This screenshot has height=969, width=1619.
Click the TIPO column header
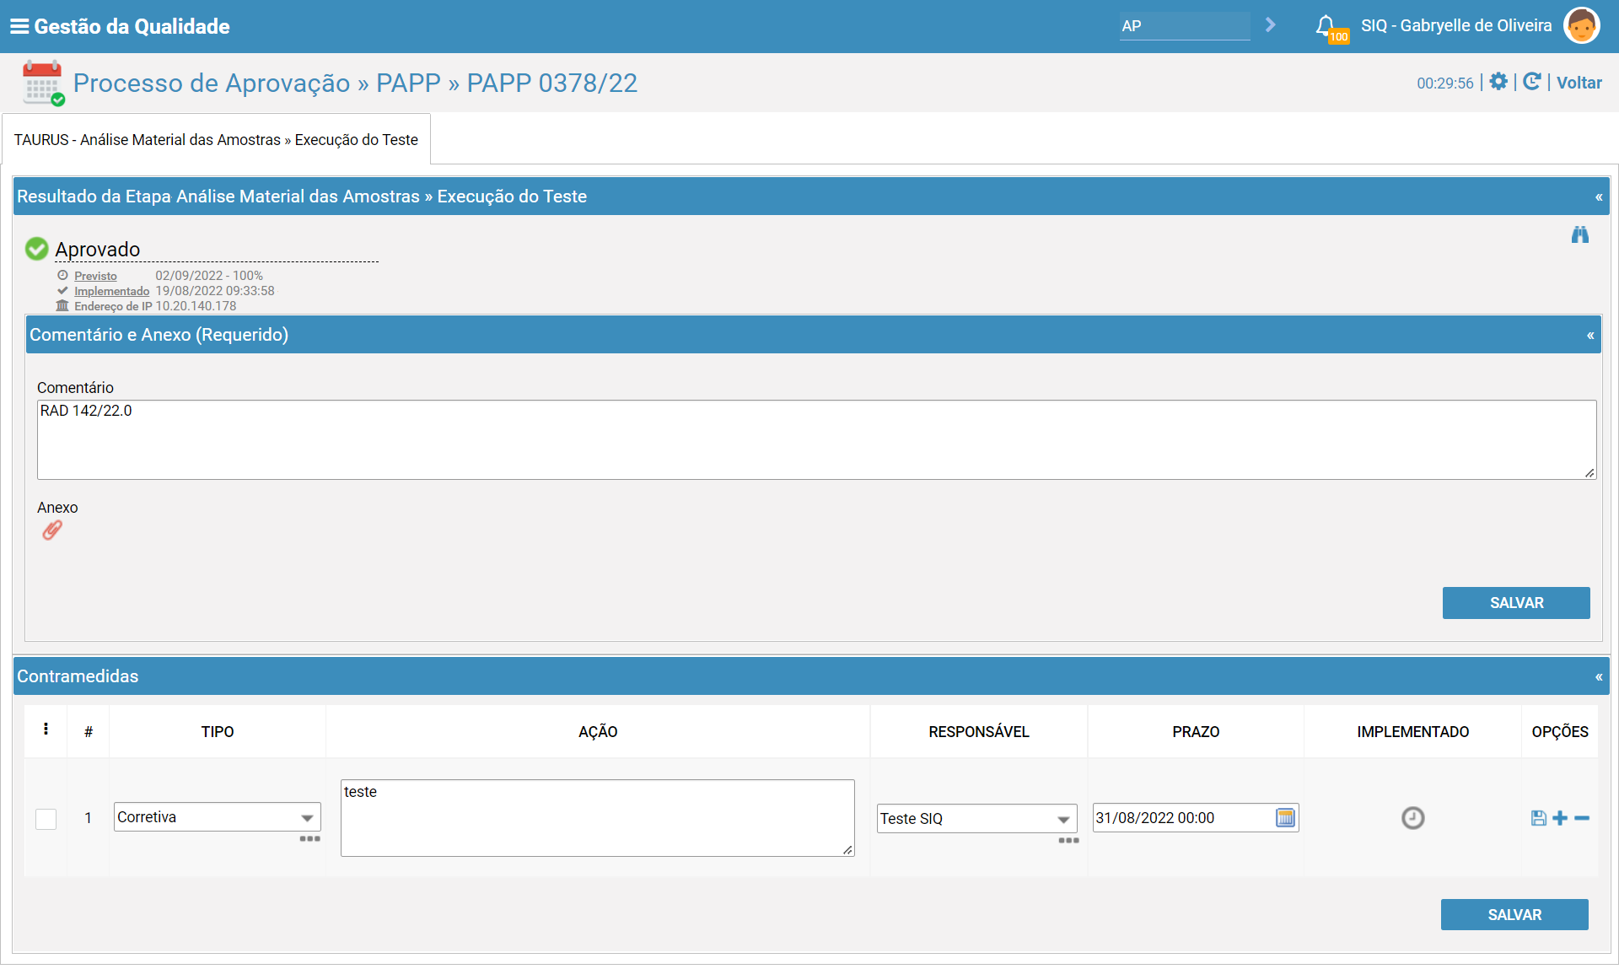tap(218, 731)
